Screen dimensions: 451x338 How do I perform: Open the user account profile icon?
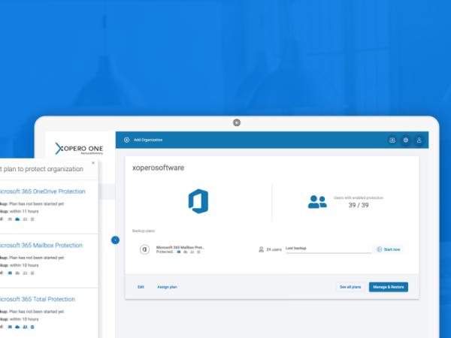click(419, 140)
